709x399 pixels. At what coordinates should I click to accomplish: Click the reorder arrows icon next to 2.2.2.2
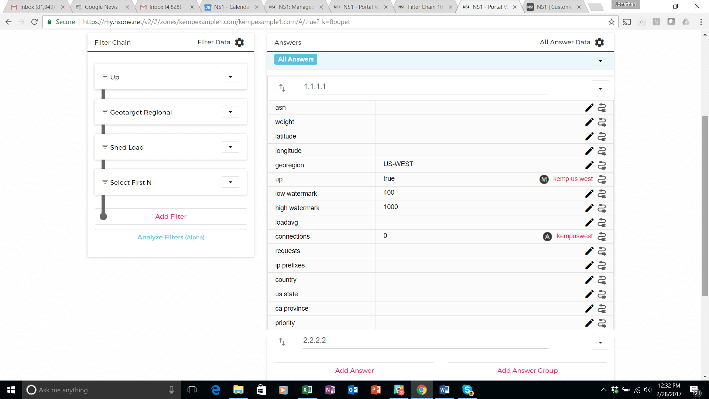[282, 342]
